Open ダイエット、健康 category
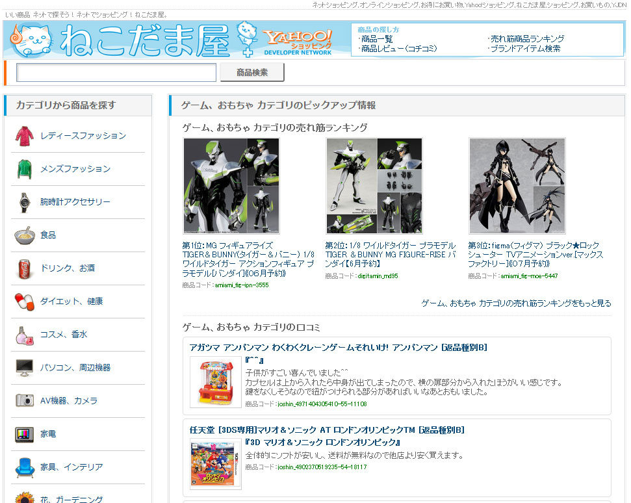 [x=71, y=302]
